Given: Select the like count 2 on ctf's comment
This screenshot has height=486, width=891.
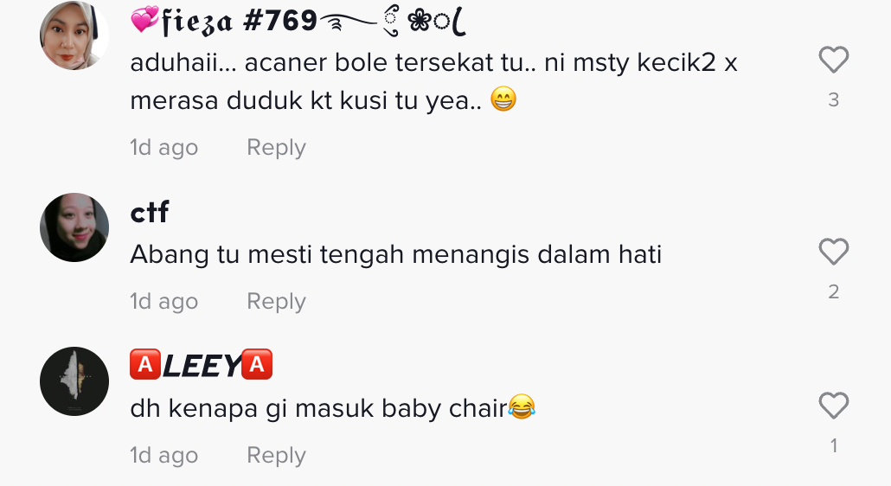Looking at the screenshot, I should (833, 291).
